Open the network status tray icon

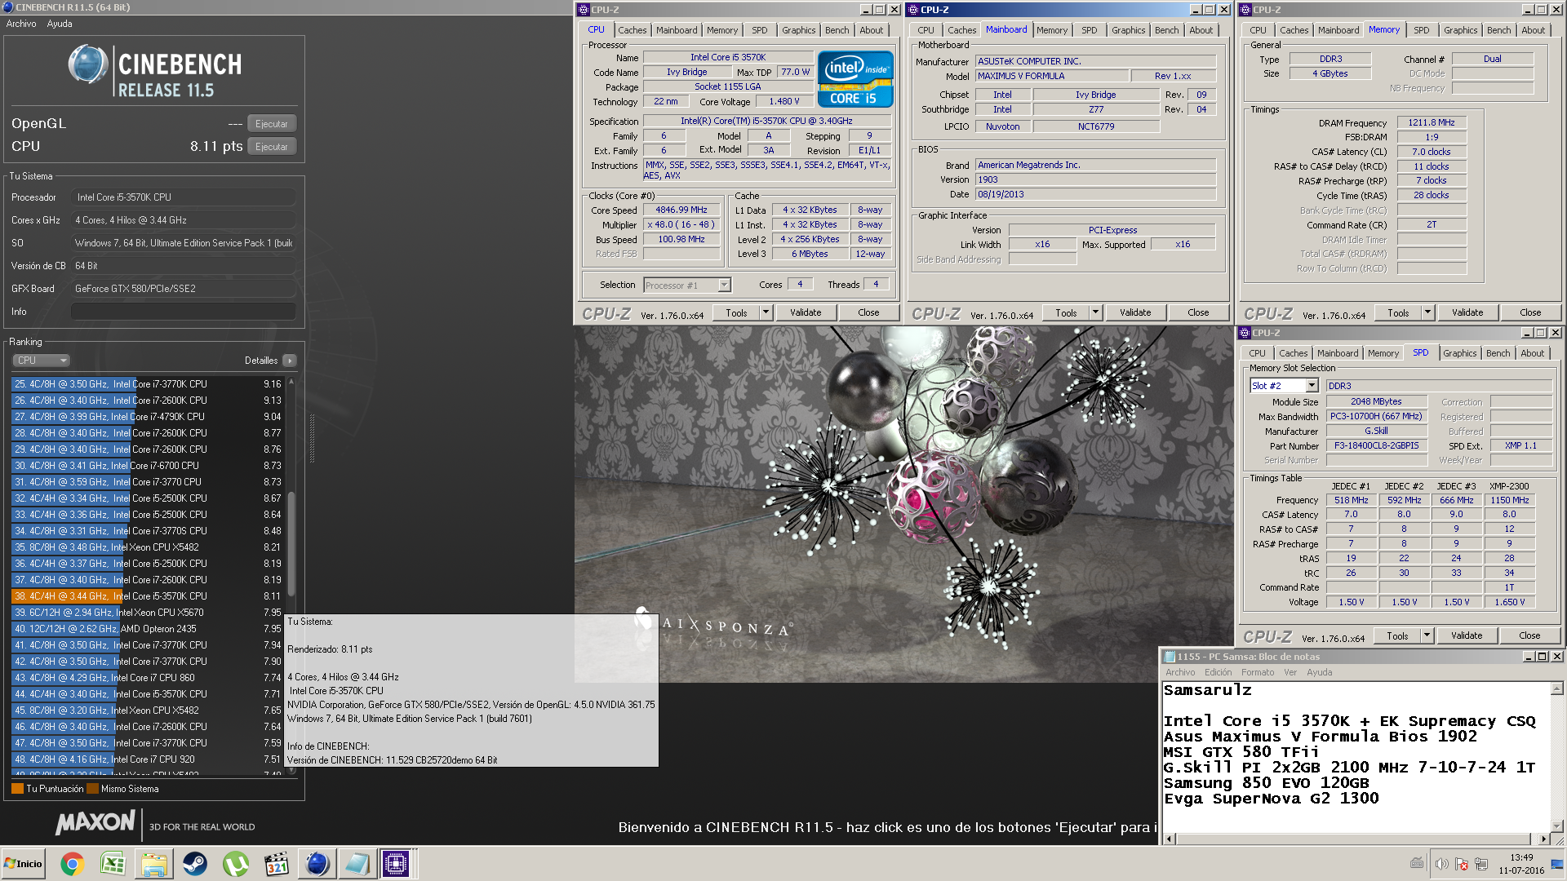click(x=1480, y=864)
